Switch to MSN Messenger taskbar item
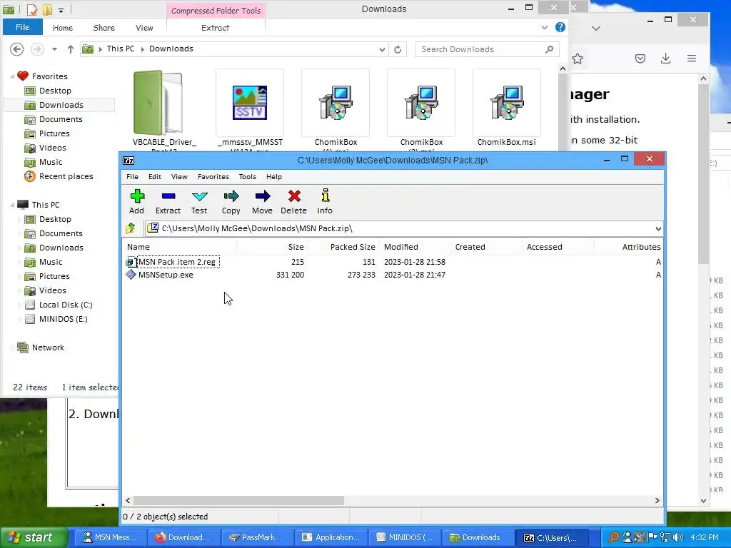The image size is (731, 548). [110, 537]
